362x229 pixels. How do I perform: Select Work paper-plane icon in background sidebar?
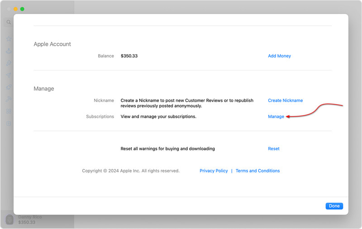9,75
